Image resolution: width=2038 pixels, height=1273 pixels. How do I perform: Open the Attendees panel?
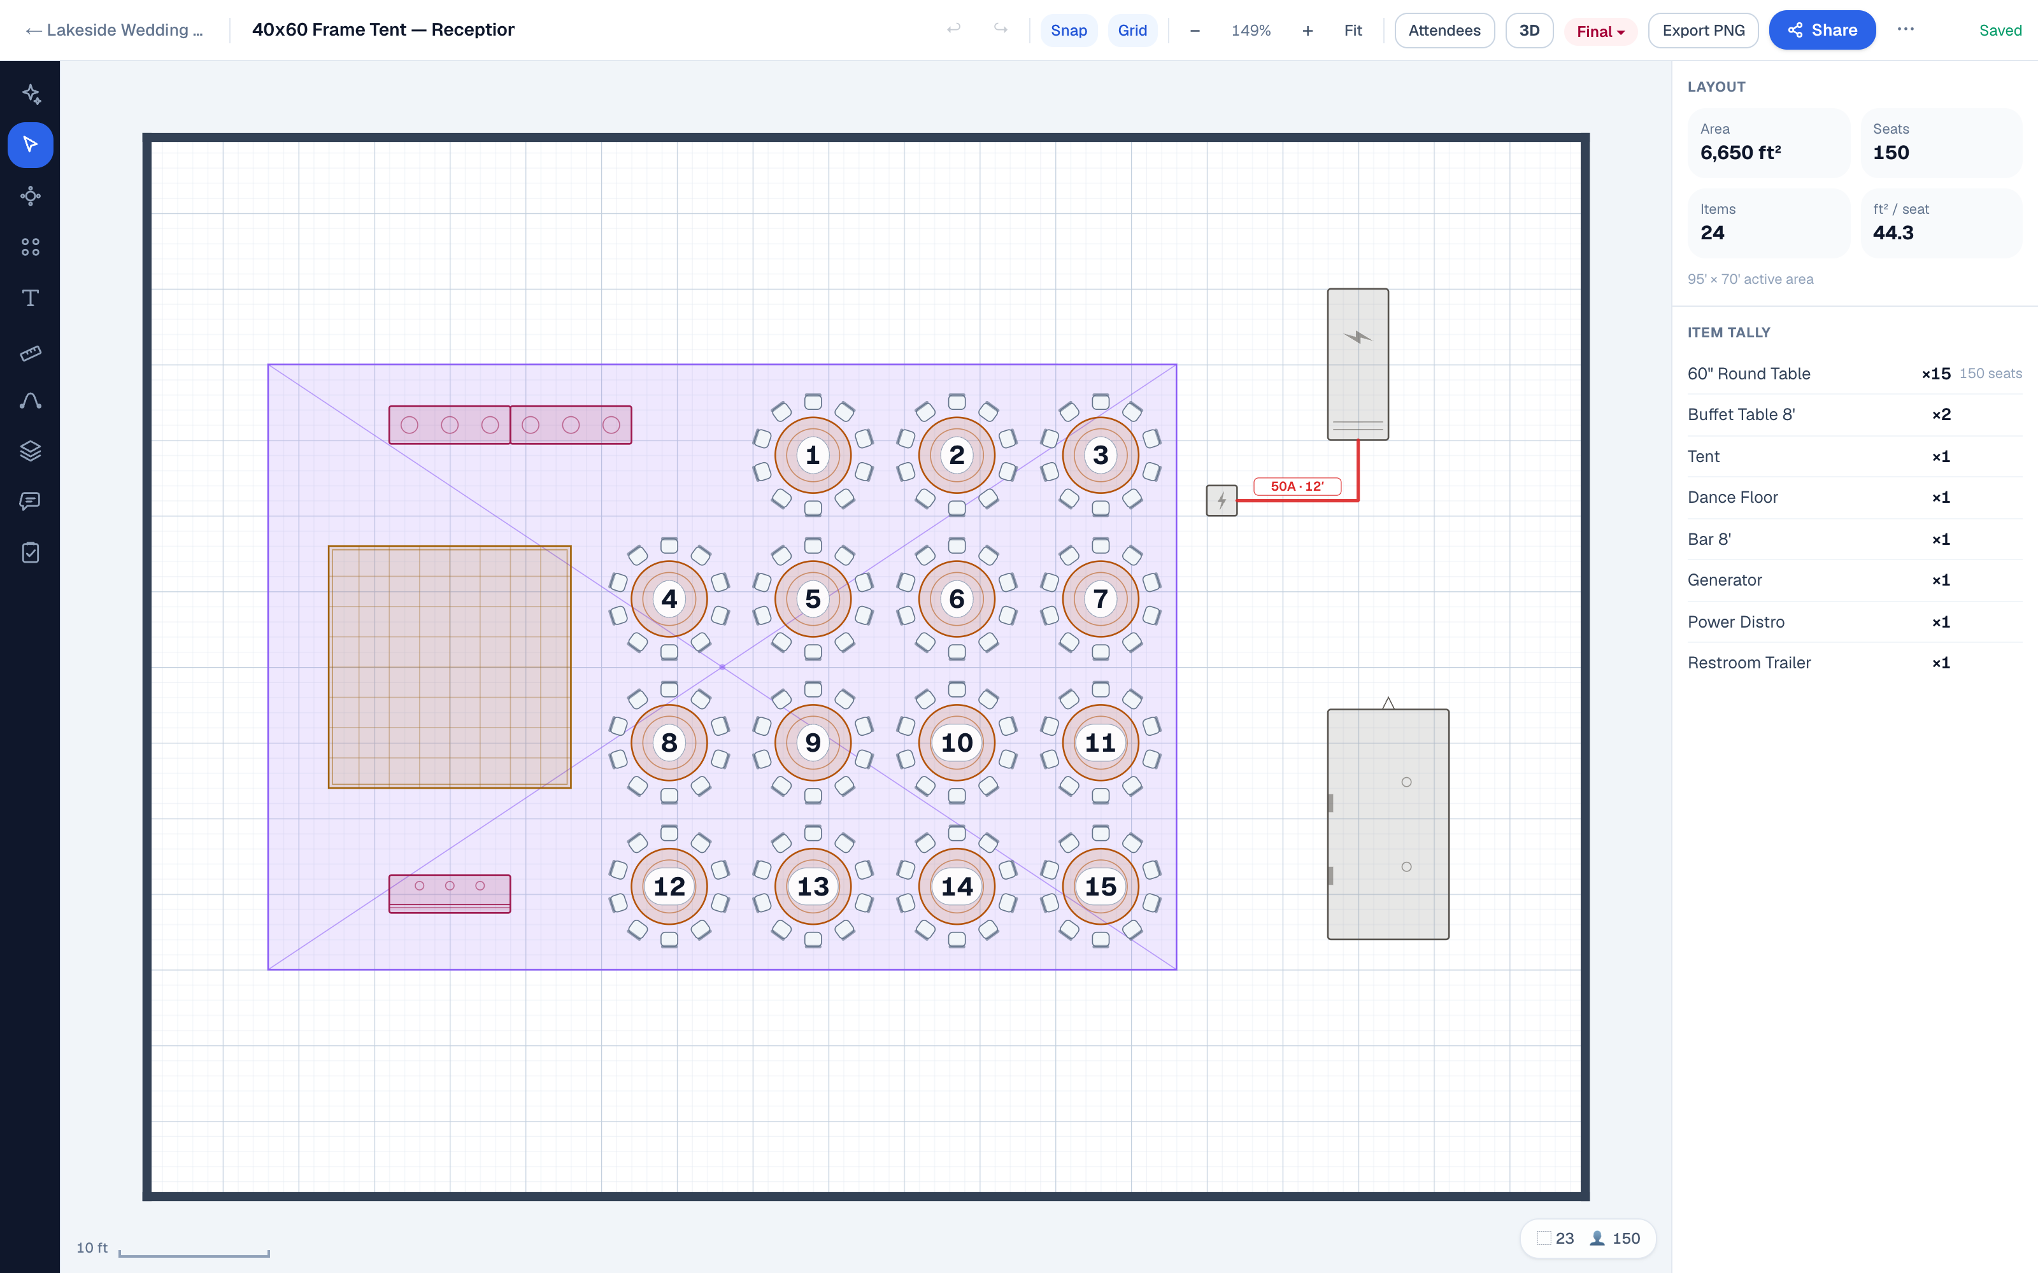click(1443, 31)
